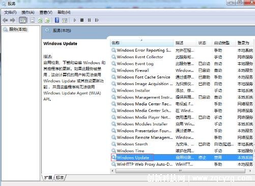Image resolution: width=255 pixels, height=186 pixels.
Task: Select Windows Remote Managem... service name
Action: (145, 137)
